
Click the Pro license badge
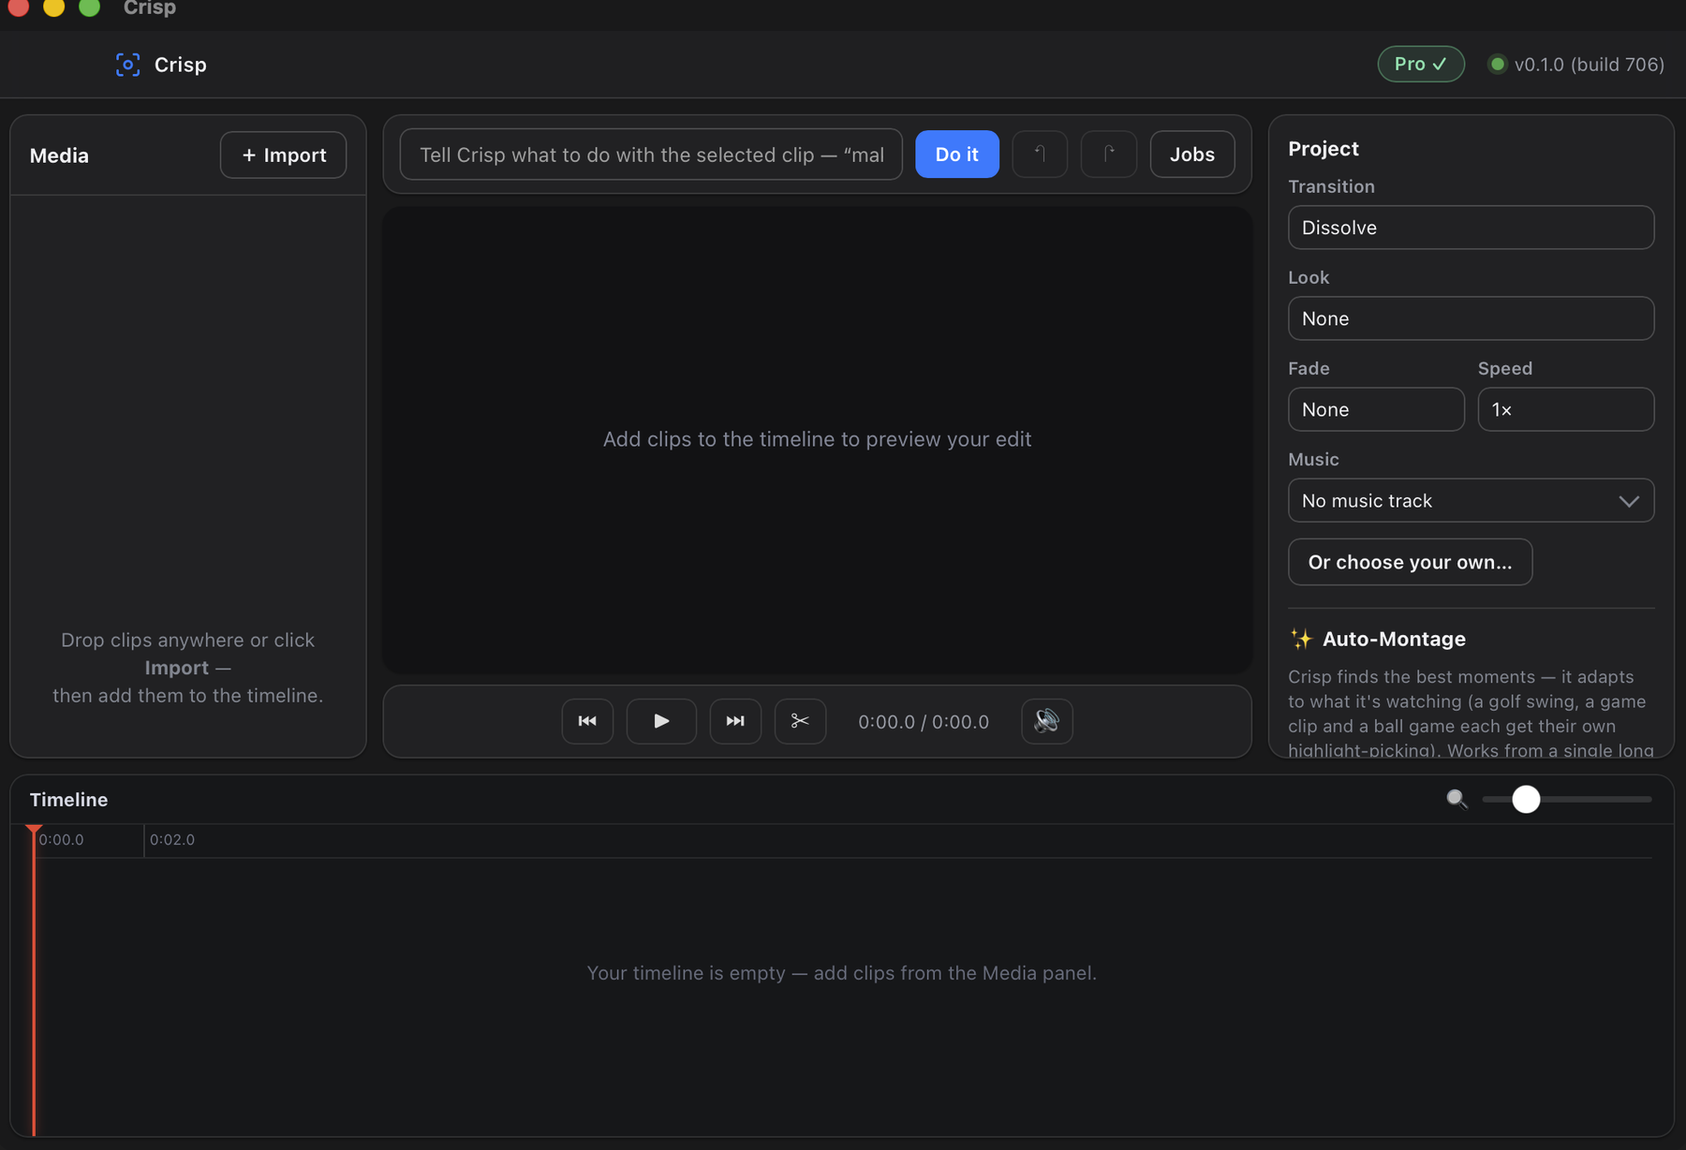point(1420,64)
